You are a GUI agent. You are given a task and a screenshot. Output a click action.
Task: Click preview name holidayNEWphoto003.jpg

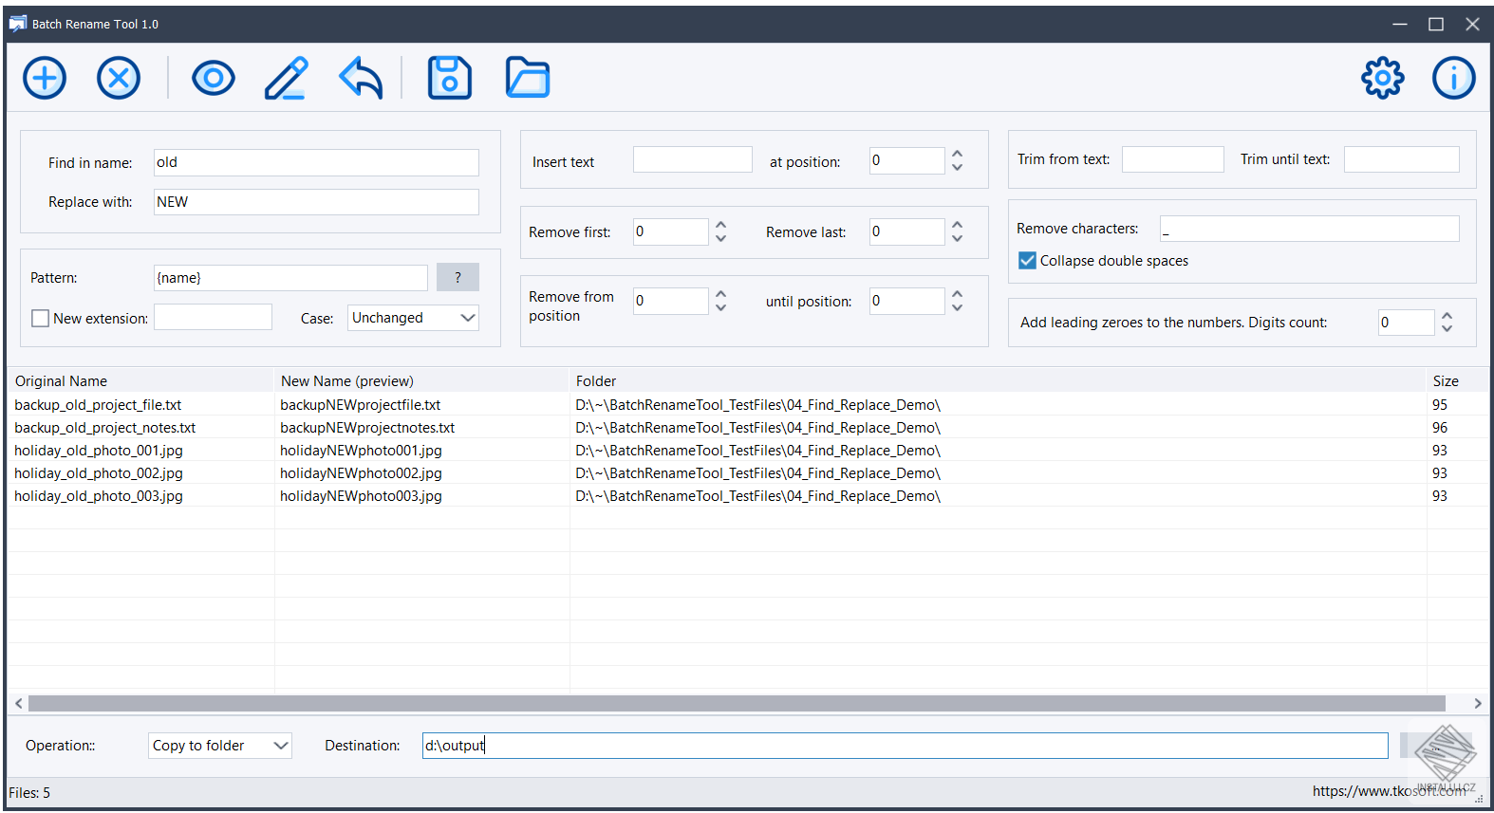click(361, 496)
